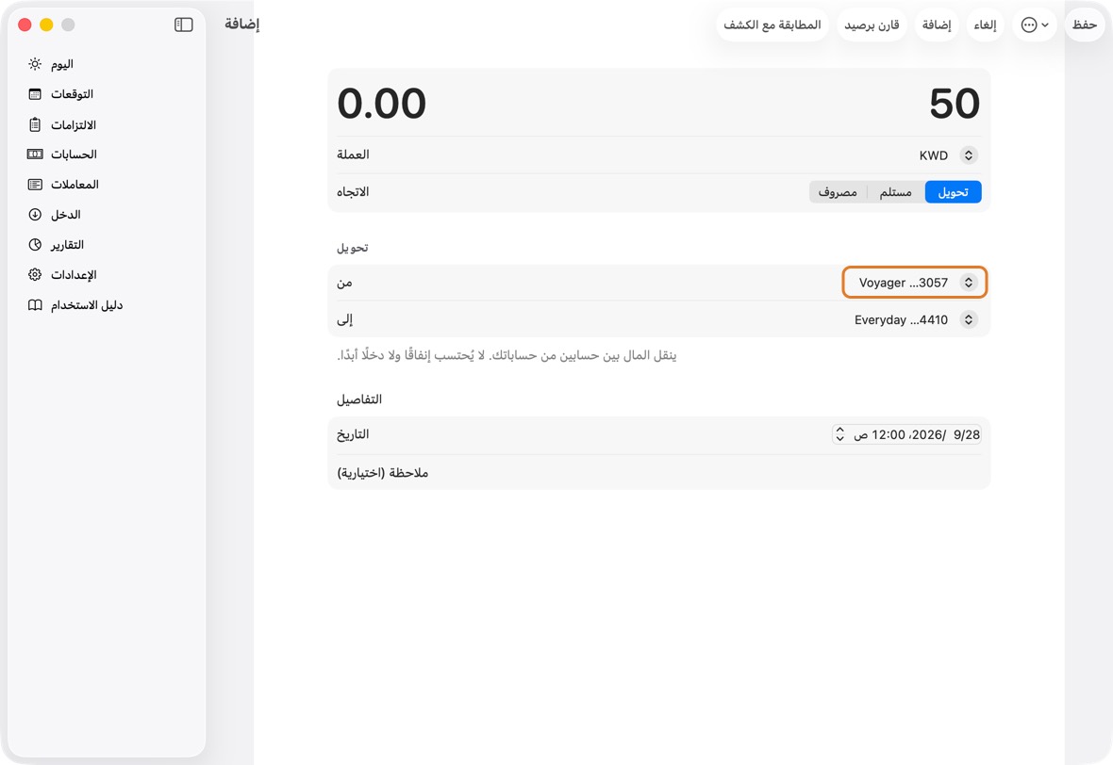The width and height of the screenshot is (1113, 765).
Task: Click the settings gear icon in sidebar
Action: click(35, 274)
